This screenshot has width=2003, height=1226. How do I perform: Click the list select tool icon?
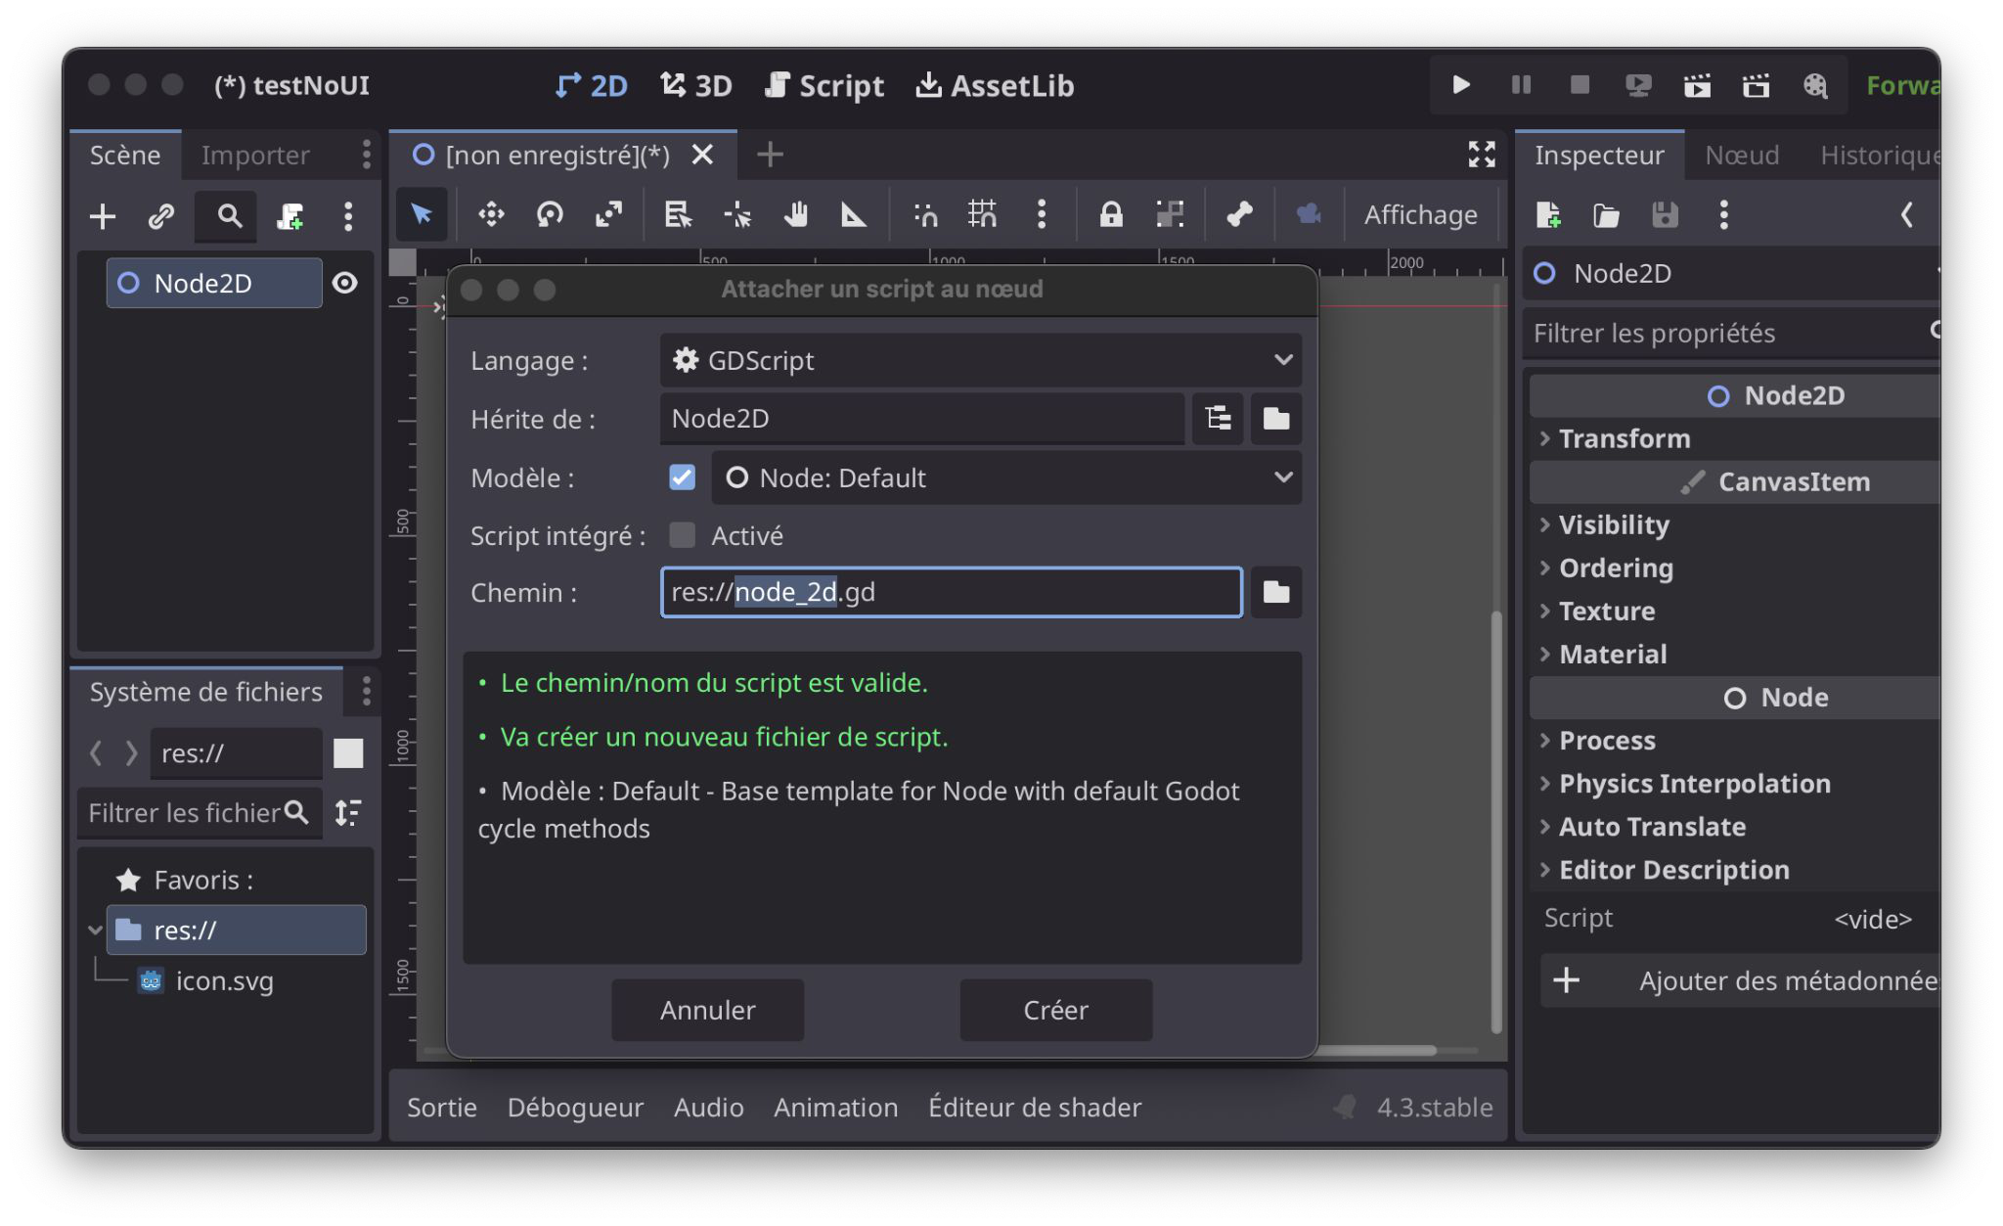click(678, 214)
